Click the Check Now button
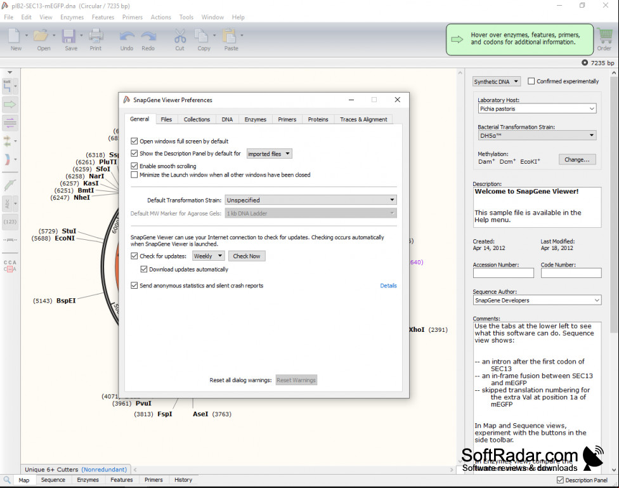619x488 pixels. pos(247,256)
